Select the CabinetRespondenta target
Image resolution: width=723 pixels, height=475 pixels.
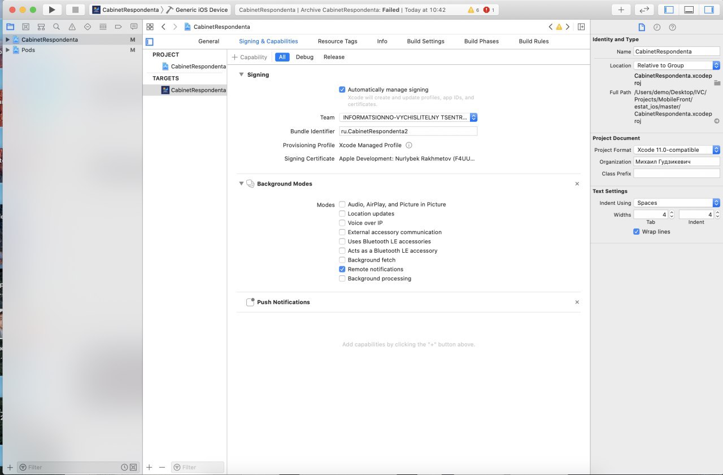tap(185, 90)
